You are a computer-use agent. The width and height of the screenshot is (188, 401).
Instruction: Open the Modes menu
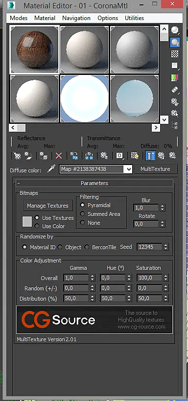click(x=19, y=18)
